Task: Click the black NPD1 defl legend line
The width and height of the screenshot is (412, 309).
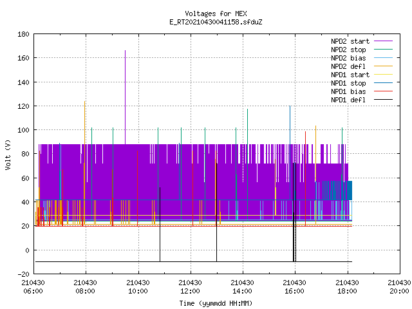Action: [x=383, y=100]
